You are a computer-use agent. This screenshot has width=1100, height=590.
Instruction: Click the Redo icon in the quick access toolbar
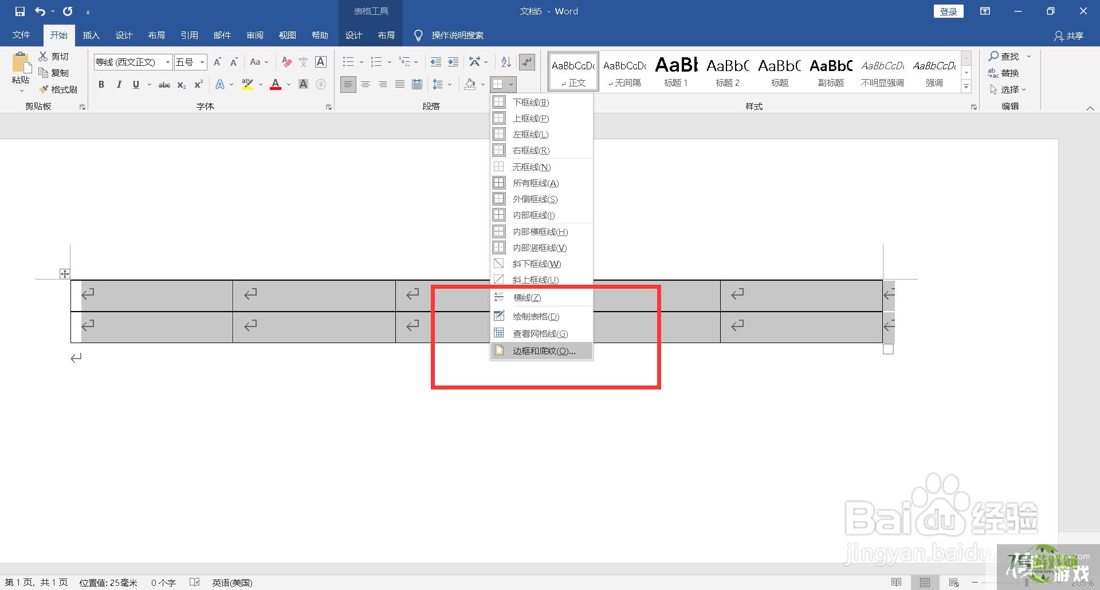(68, 11)
